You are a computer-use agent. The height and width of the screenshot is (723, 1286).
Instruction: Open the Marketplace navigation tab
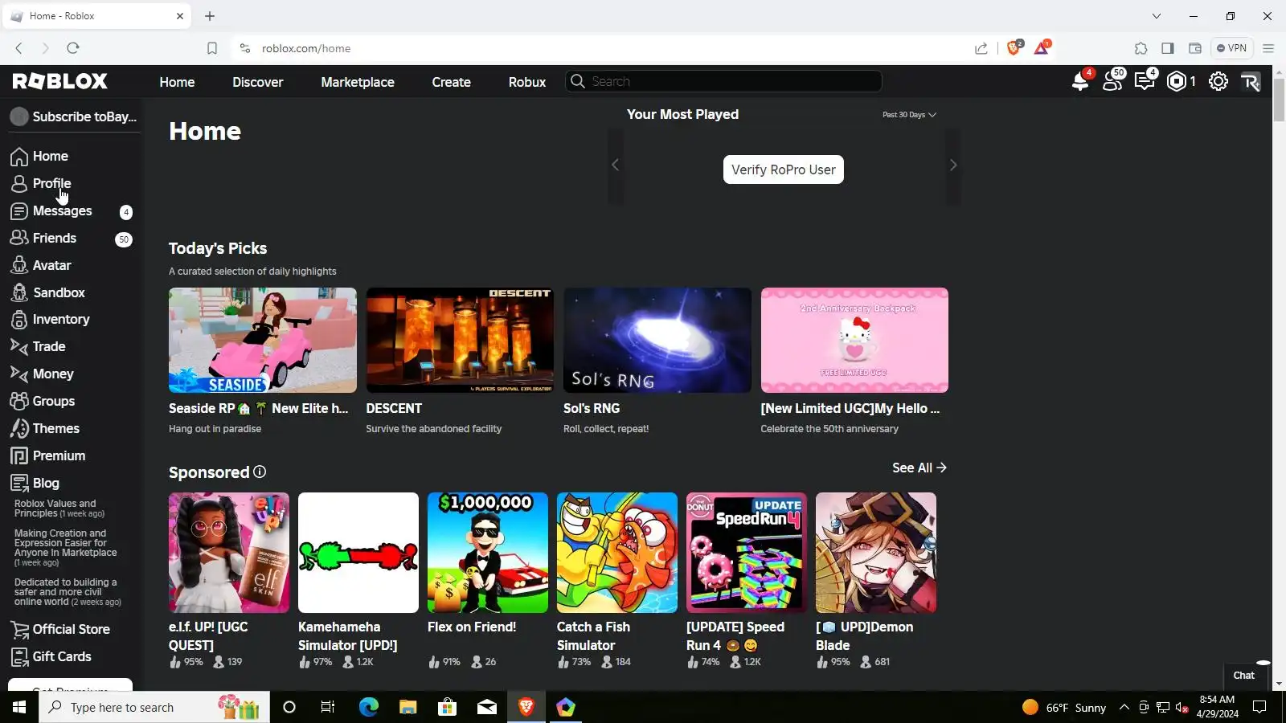358,82
